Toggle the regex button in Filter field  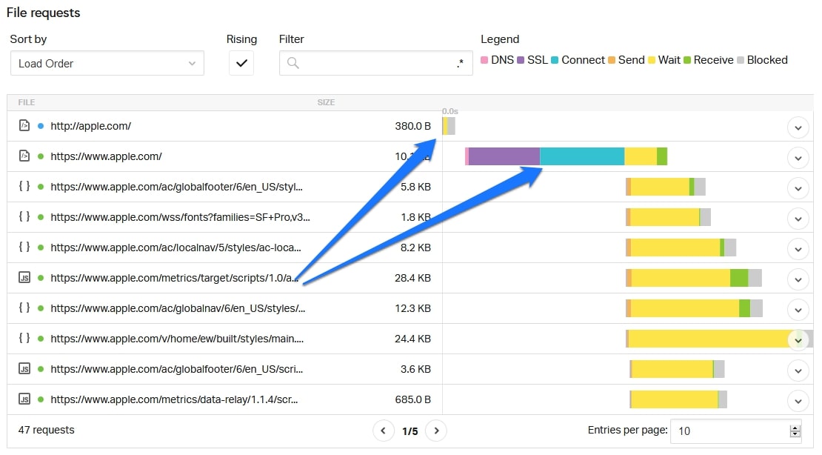pos(461,64)
